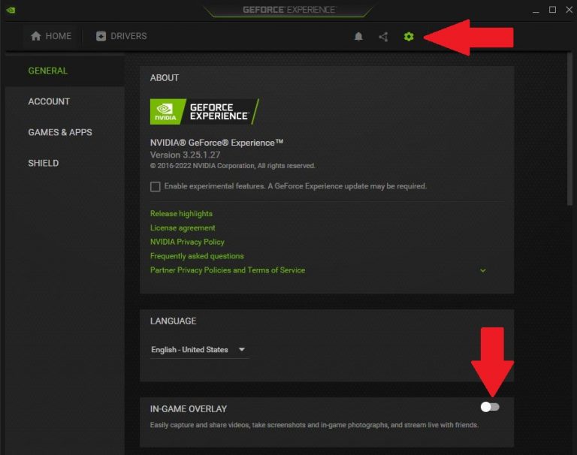The width and height of the screenshot is (577, 455).
Task: Click the ABOUT section heading
Action: point(165,78)
